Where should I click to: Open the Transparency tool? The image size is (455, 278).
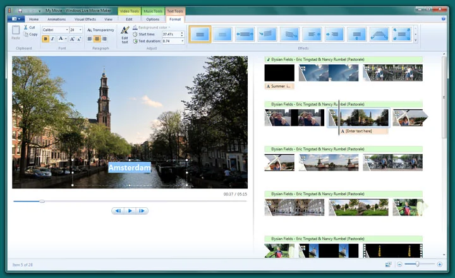pos(100,30)
